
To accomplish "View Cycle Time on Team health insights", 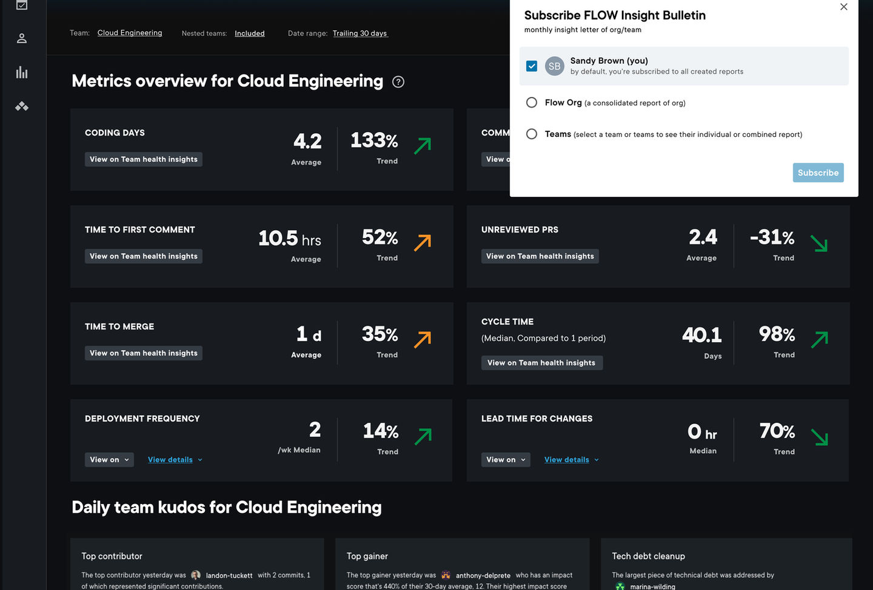I will coord(542,363).
